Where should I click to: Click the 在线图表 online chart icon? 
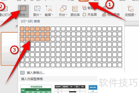104,14
